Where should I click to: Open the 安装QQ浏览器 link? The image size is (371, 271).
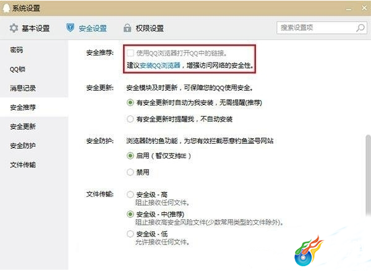pos(160,65)
